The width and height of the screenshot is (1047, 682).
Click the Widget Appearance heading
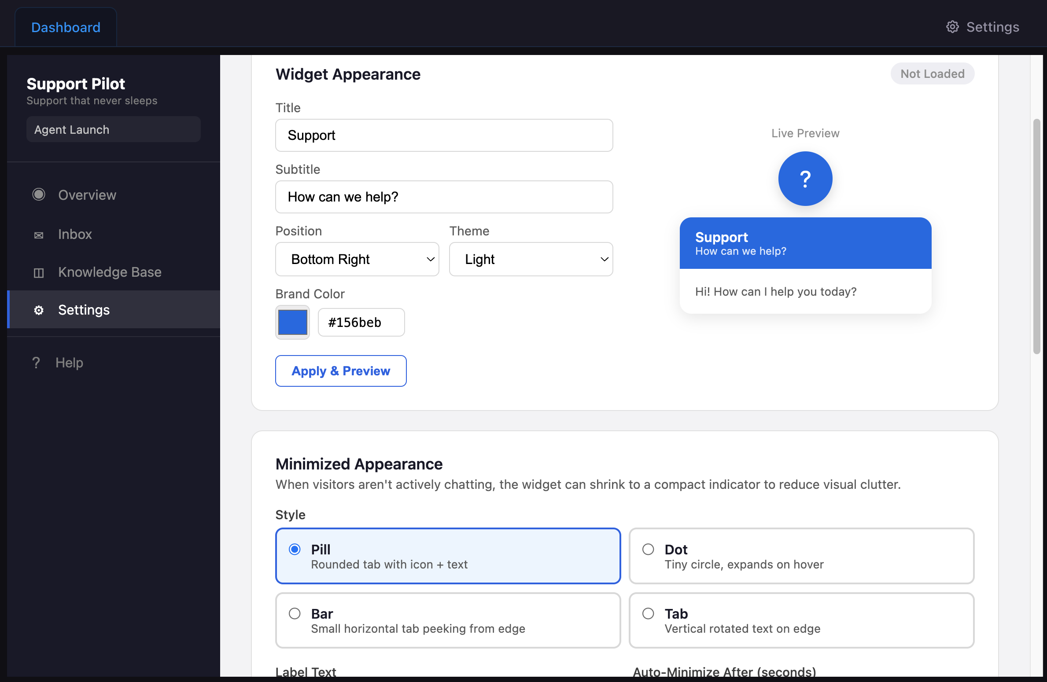click(348, 74)
